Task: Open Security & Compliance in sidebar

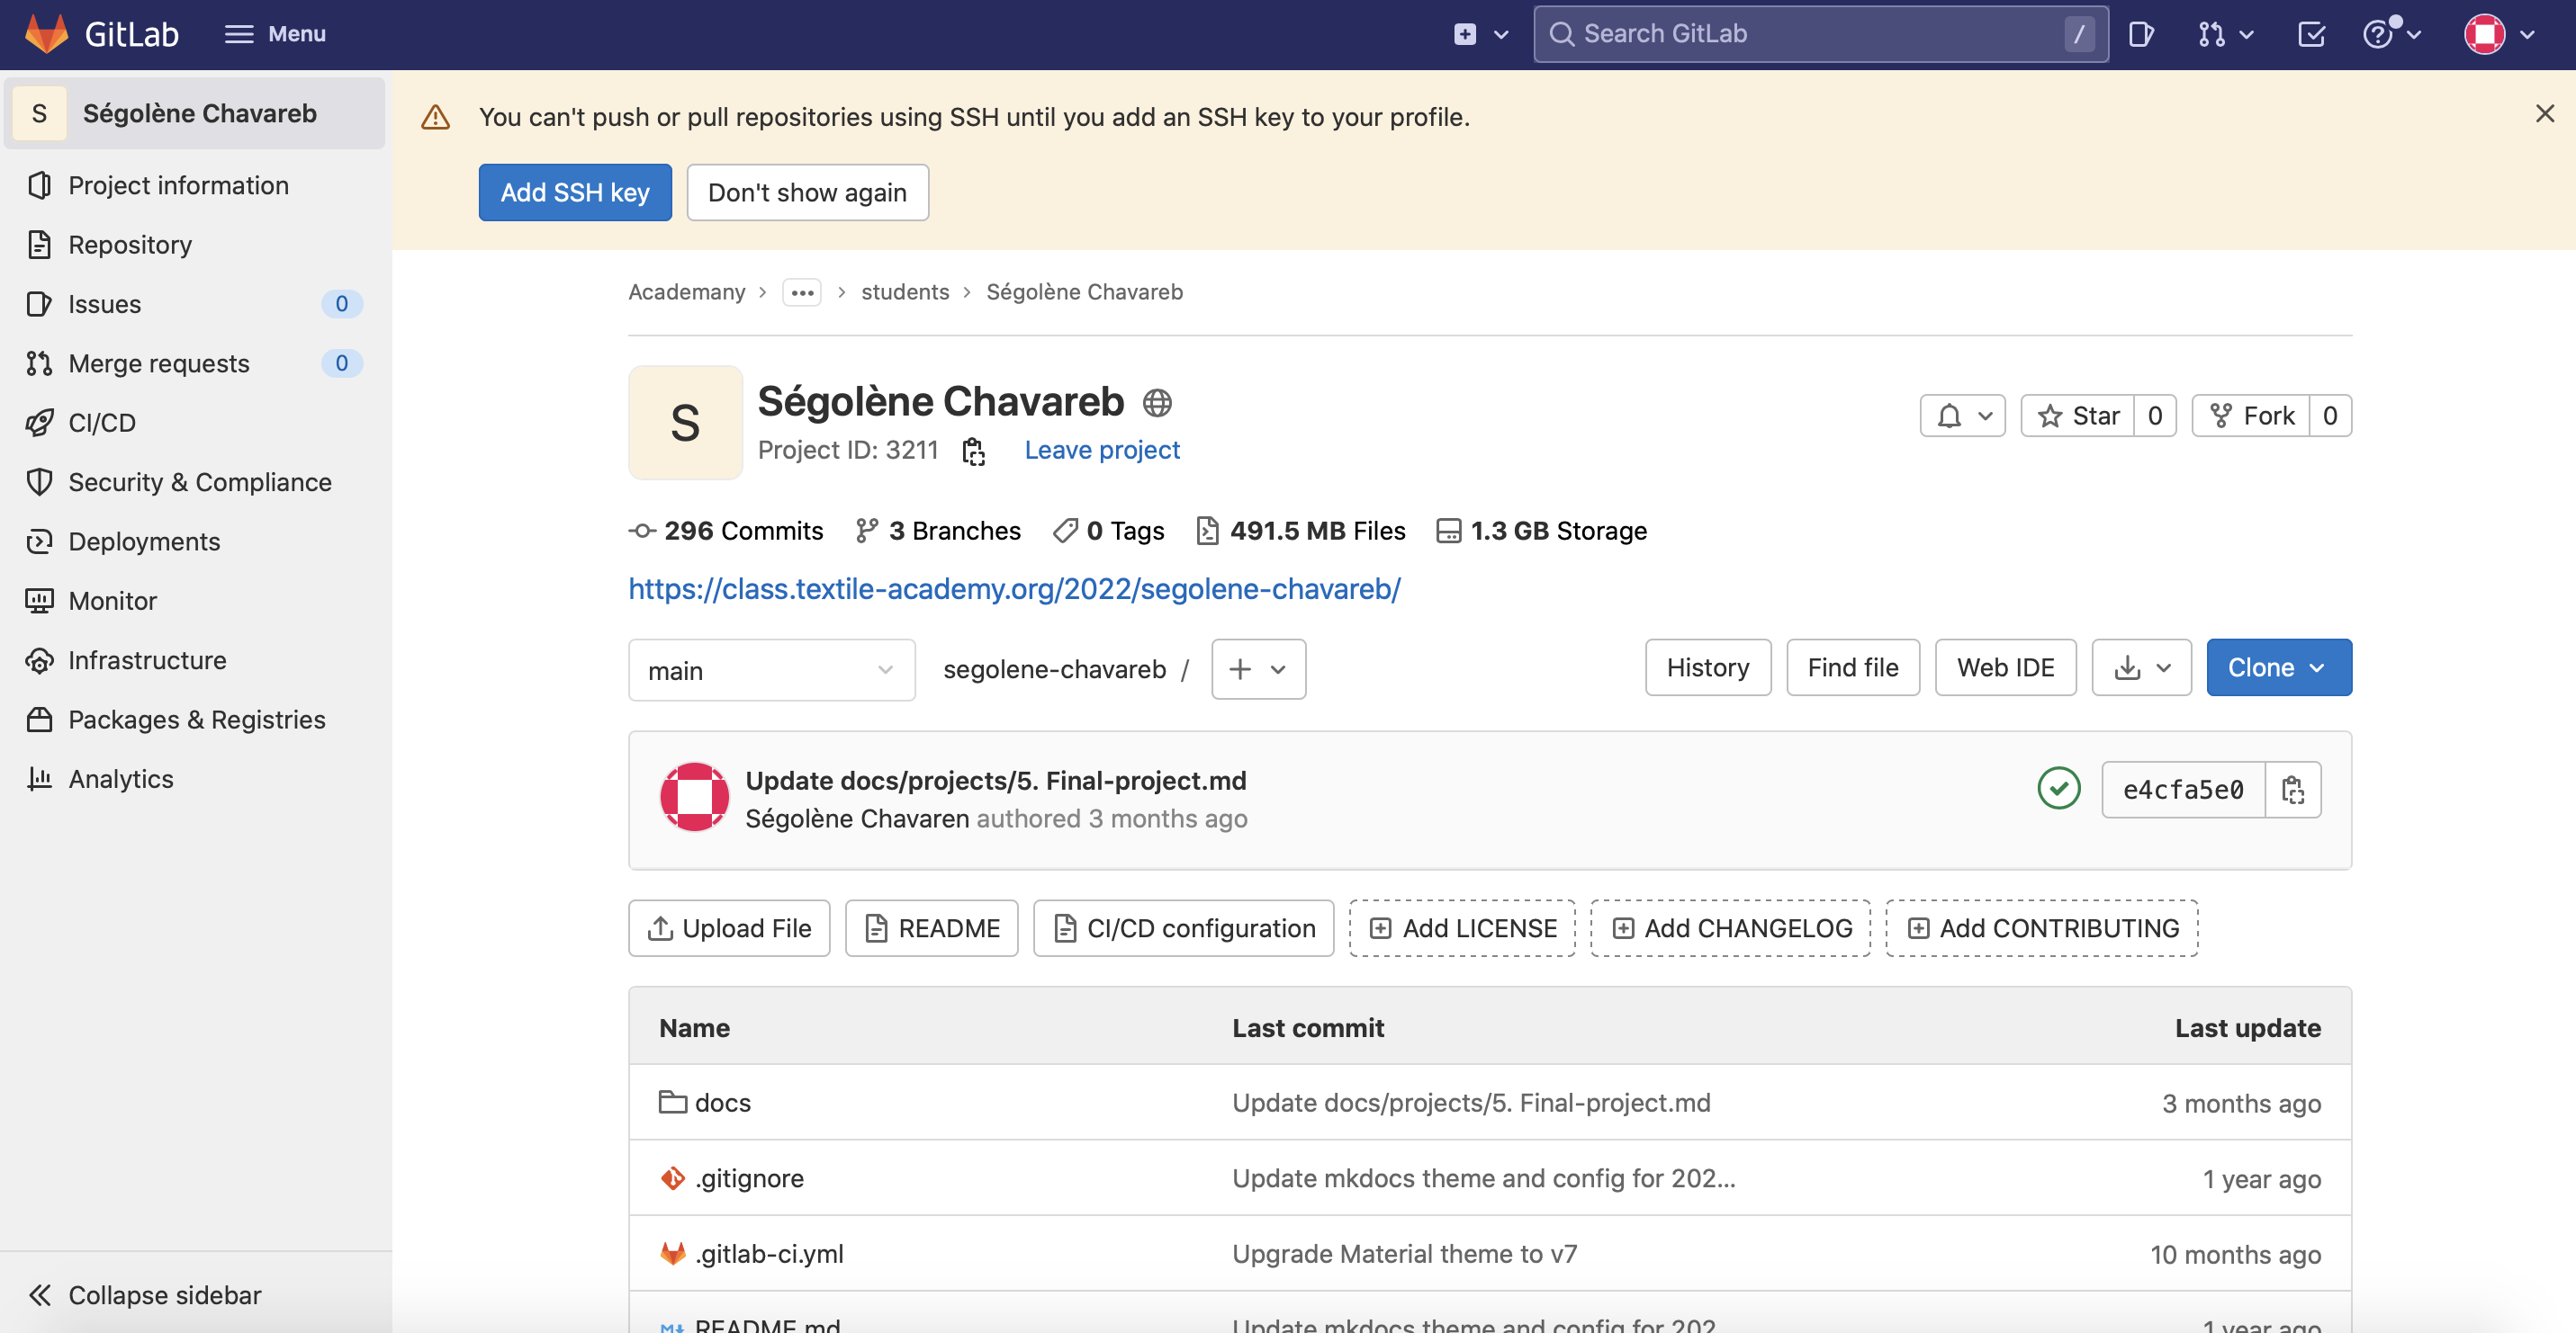Action: tap(199, 481)
